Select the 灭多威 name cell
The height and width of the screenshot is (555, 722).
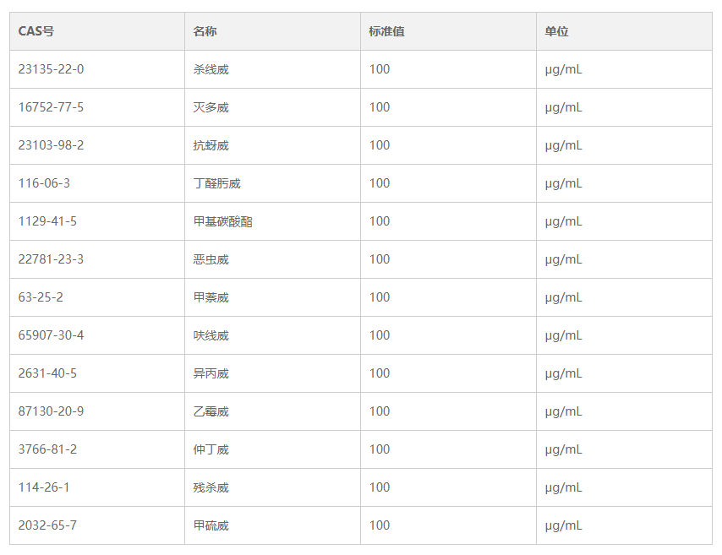(x=211, y=107)
